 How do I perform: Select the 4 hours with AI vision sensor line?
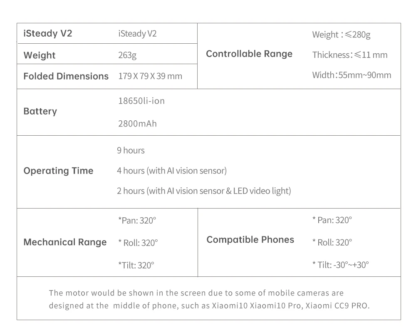(172, 171)
